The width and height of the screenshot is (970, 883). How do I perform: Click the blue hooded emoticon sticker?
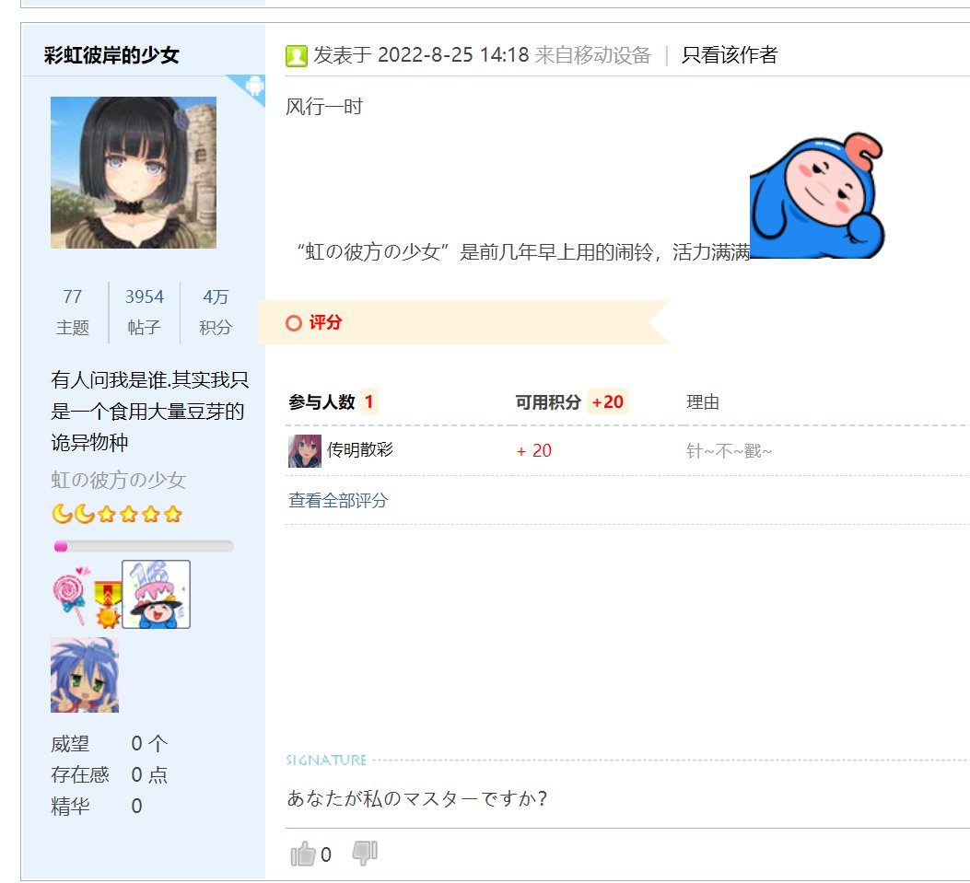coord(817,195)
